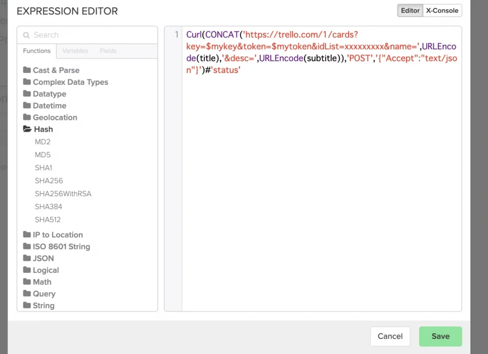
Task: Select the SHA1 hash function
Action: [44, 168]
